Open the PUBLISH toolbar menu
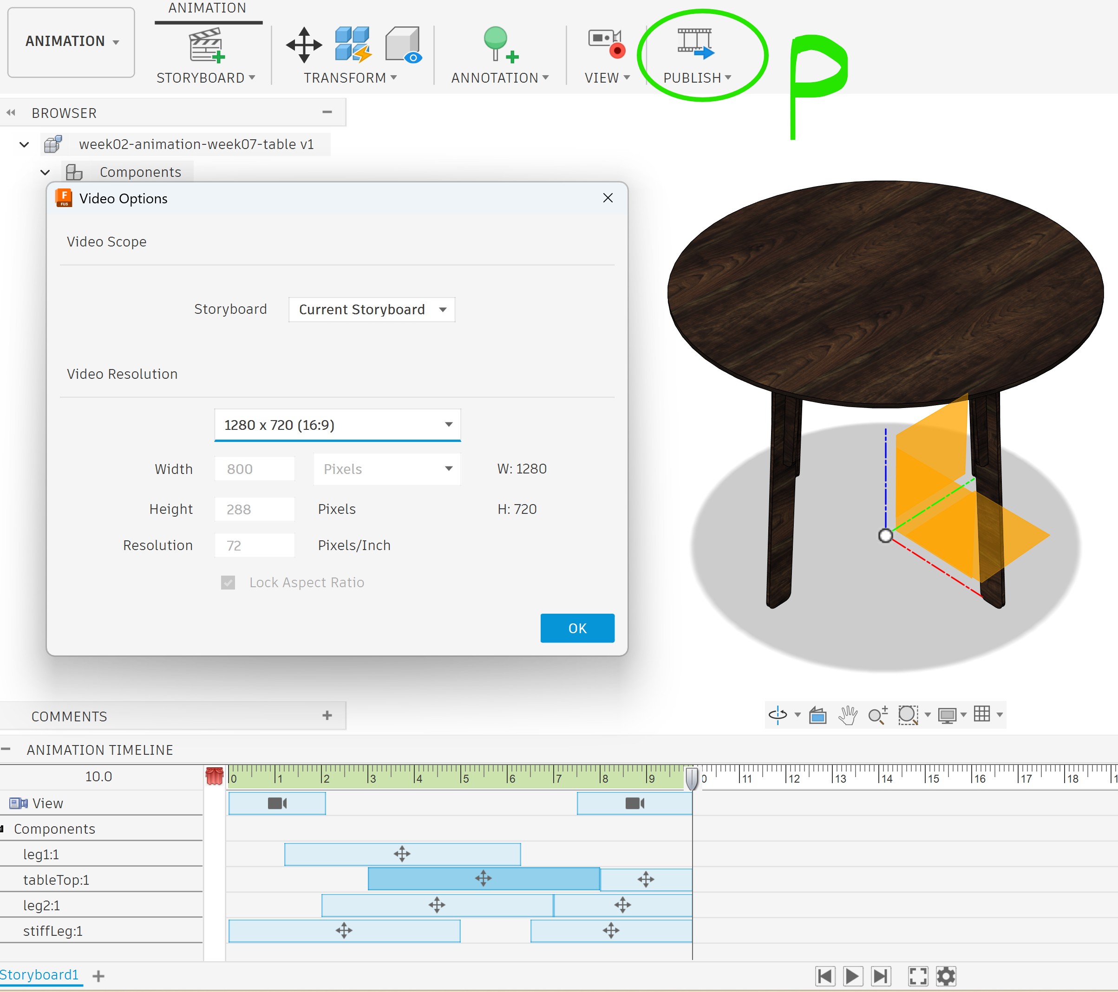 (697, 78)
